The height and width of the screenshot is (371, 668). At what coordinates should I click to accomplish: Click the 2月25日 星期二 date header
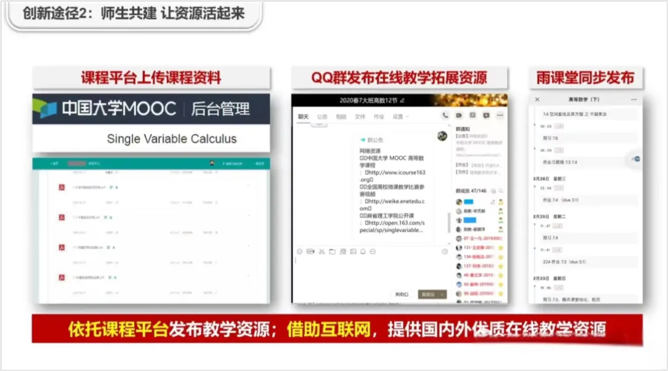click(550, 216)
